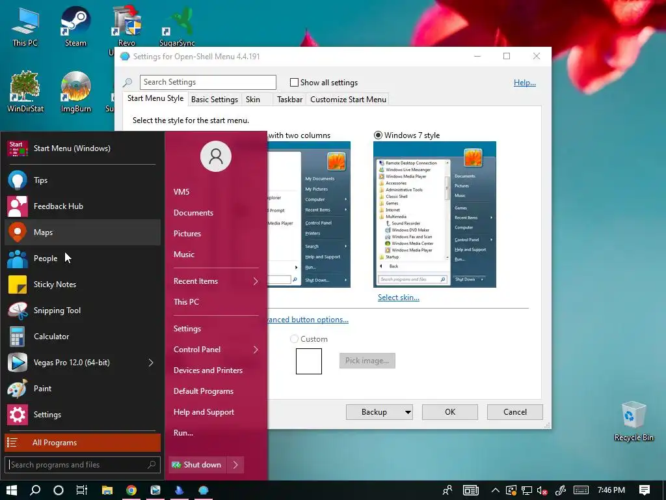The width and height of the screenshot is (666, 500).
Task: Select the Steam desktop shortcut
Action: pos(75,26)
